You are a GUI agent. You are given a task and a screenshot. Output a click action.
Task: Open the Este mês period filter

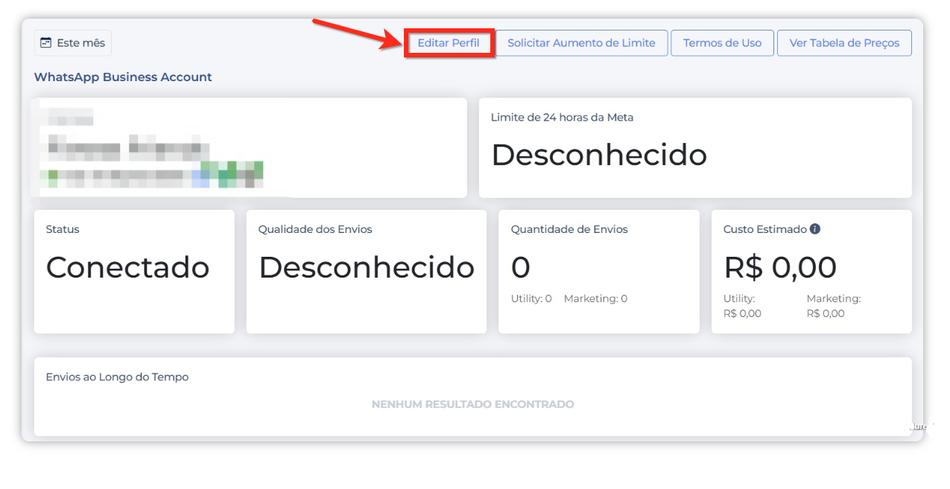coord(73,43)
